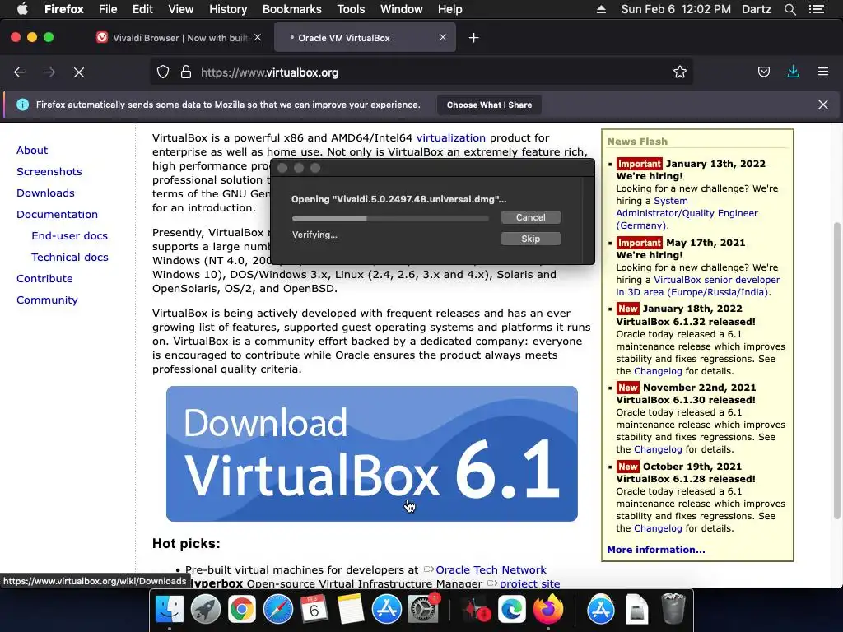The width and height of the screenshot is (843, 632).
Task: Open the File menu
Action: 108,9
